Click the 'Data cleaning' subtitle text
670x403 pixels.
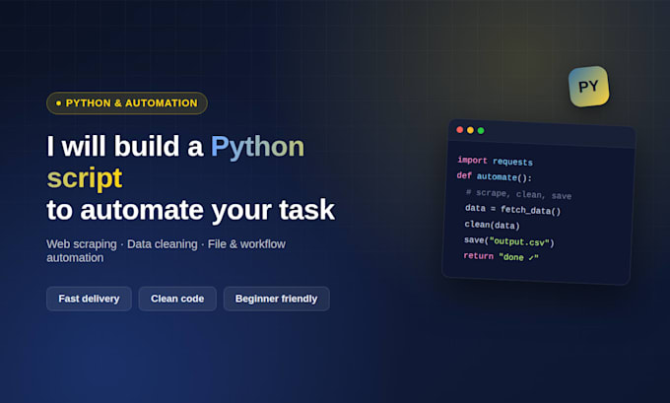click(x=163, y=244)
